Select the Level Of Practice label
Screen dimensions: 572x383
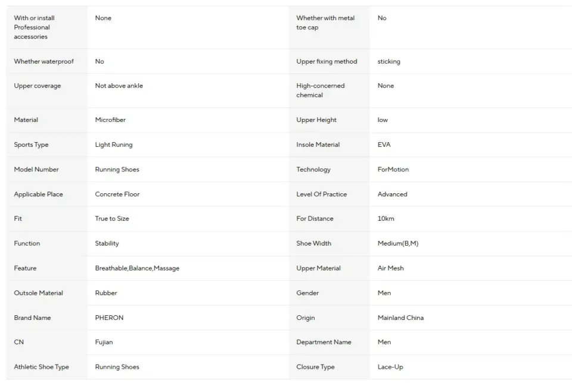[321, 194]
